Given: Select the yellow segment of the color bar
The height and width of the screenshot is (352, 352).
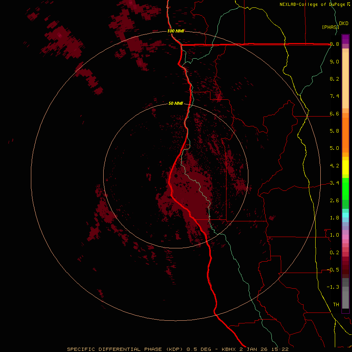Looking at the screenshot, I should pos(345,167).
